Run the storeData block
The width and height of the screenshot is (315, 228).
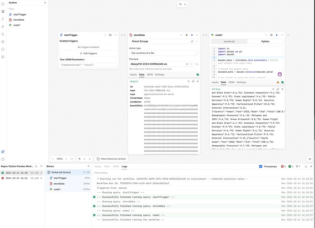192,35
